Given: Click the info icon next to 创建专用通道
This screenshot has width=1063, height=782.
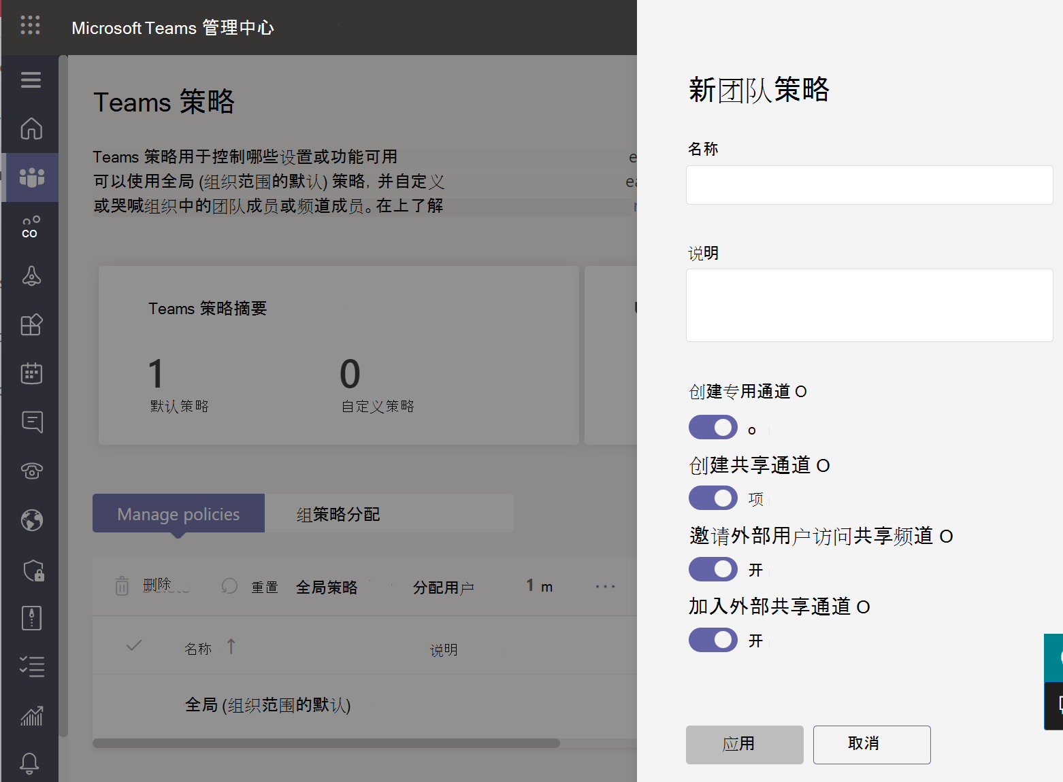Looking at the screenshot, I should [801, 392].
